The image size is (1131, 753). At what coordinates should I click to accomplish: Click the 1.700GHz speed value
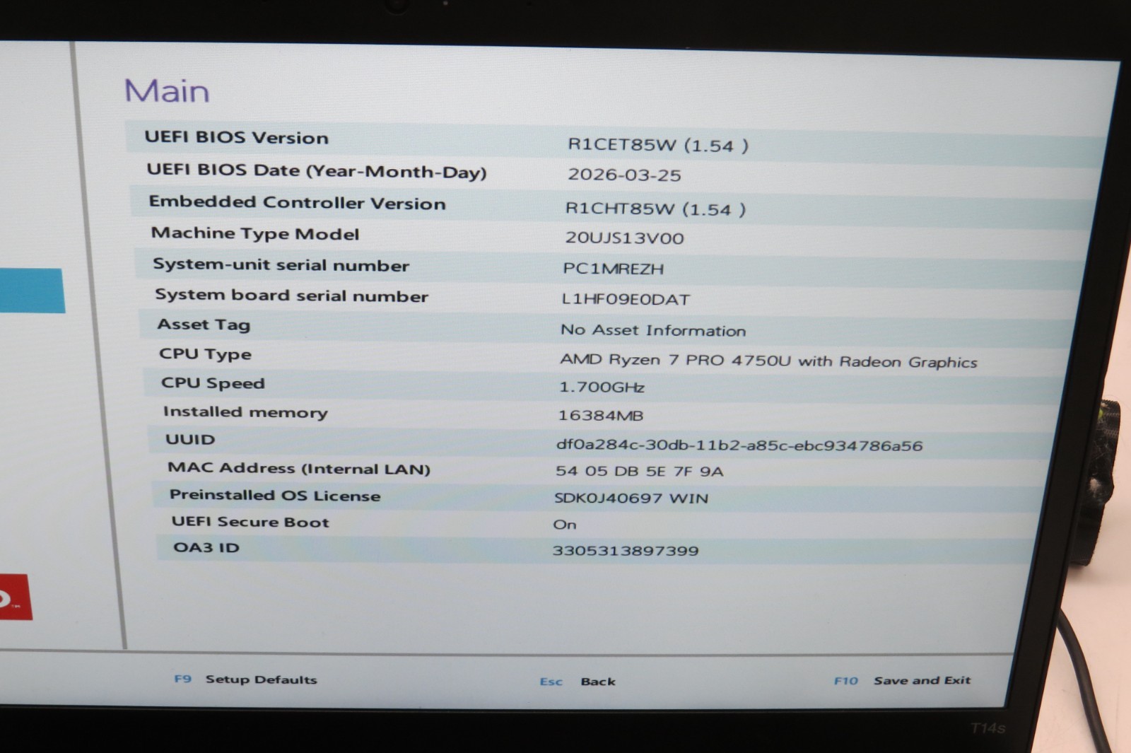pyautogui.click(x=602, y=387)
